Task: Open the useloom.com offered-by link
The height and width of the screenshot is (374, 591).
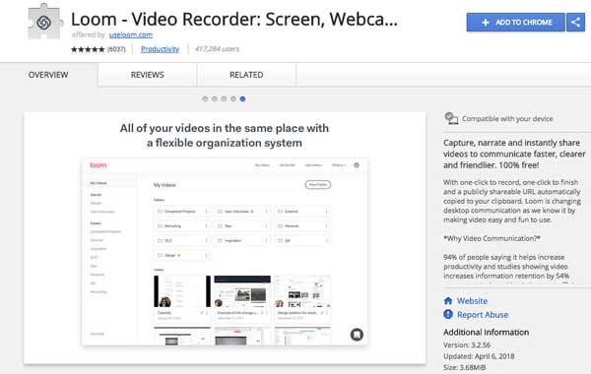Action: point(131,34)
